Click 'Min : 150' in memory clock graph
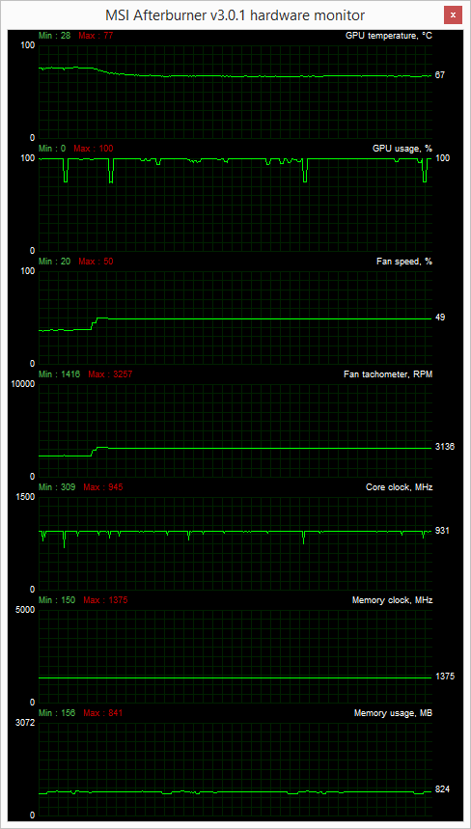 [x=57, y=600]
